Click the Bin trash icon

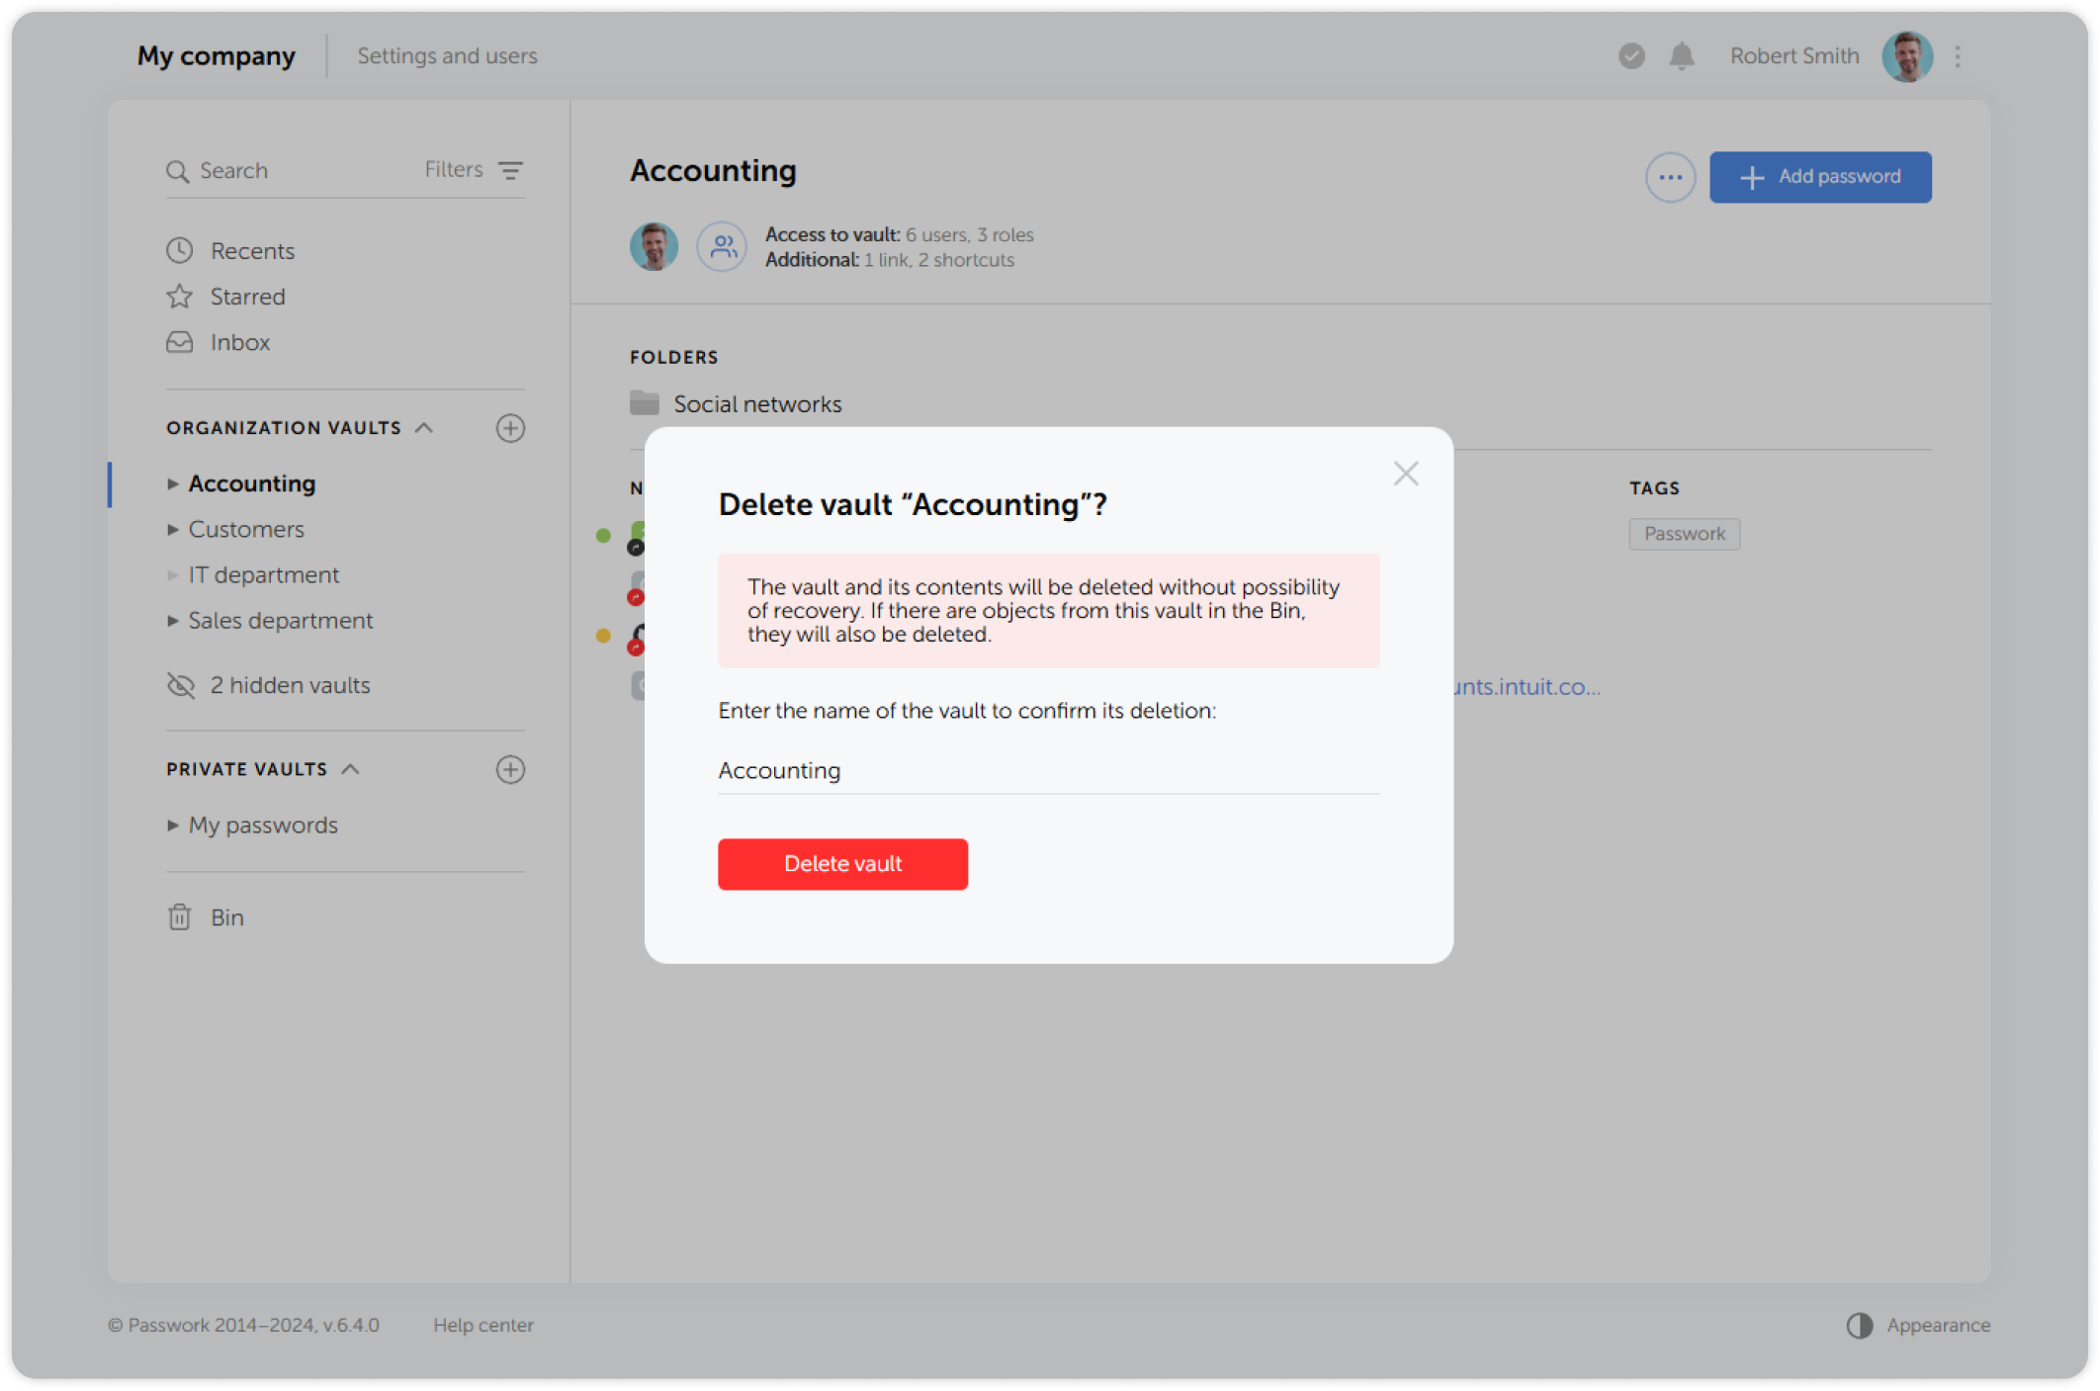click(178, 917)
